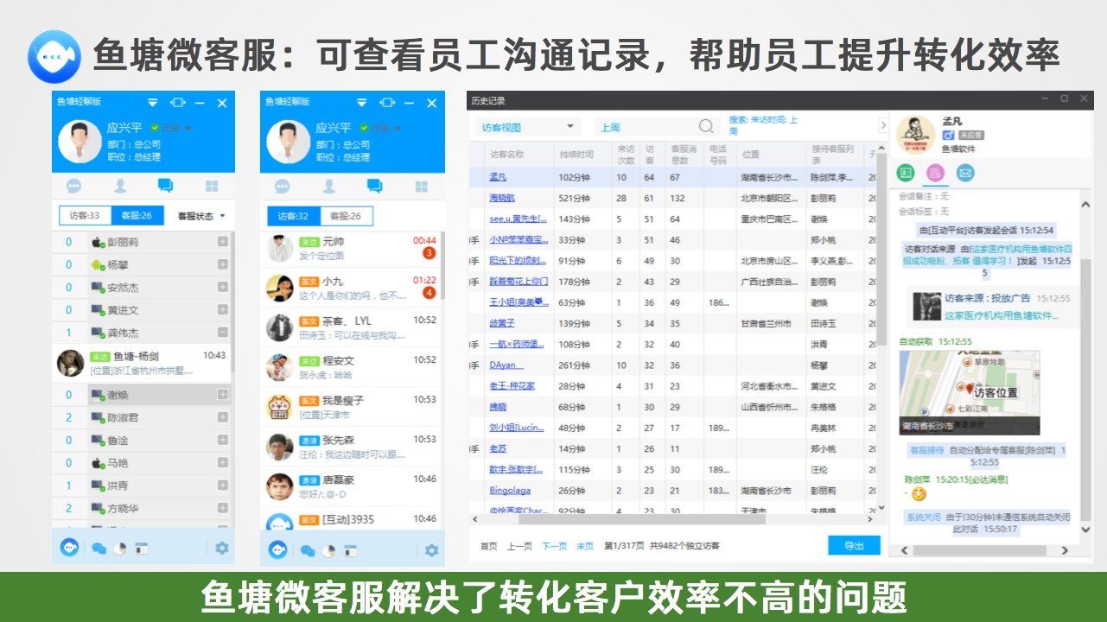Switch to 客服:26 tab in the 访客:33 window

tap(136, 216)
